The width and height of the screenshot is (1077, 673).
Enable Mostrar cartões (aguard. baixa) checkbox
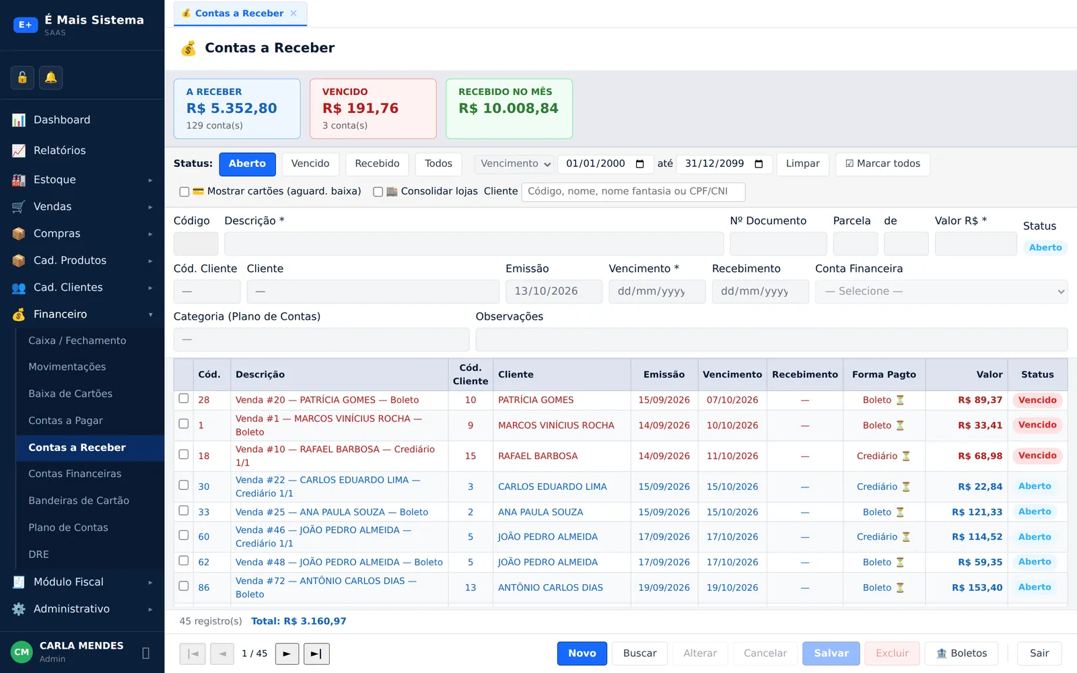click(x=184, y=192)
